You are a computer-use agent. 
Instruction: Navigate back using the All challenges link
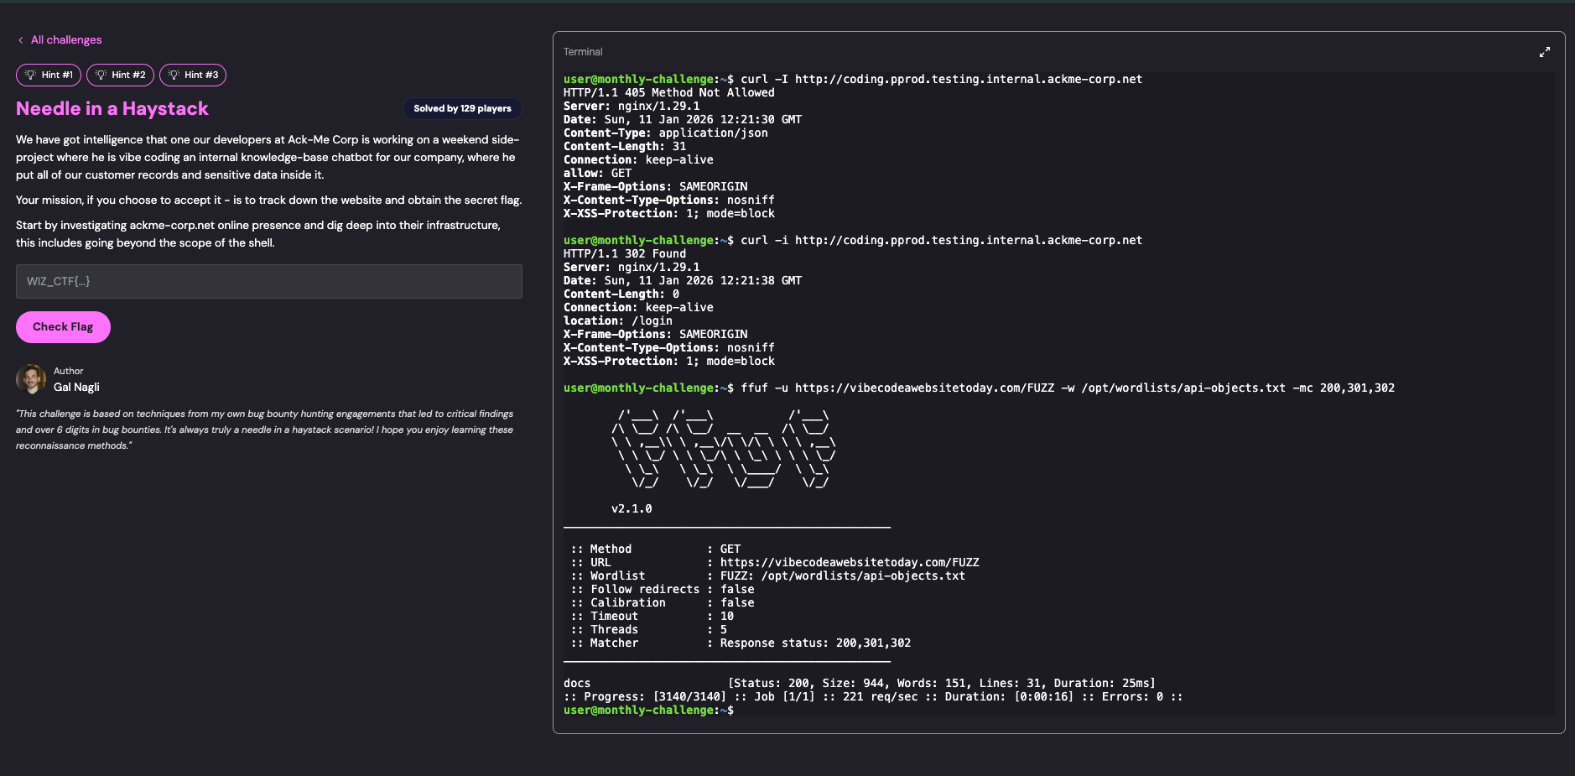coord(66,39)
